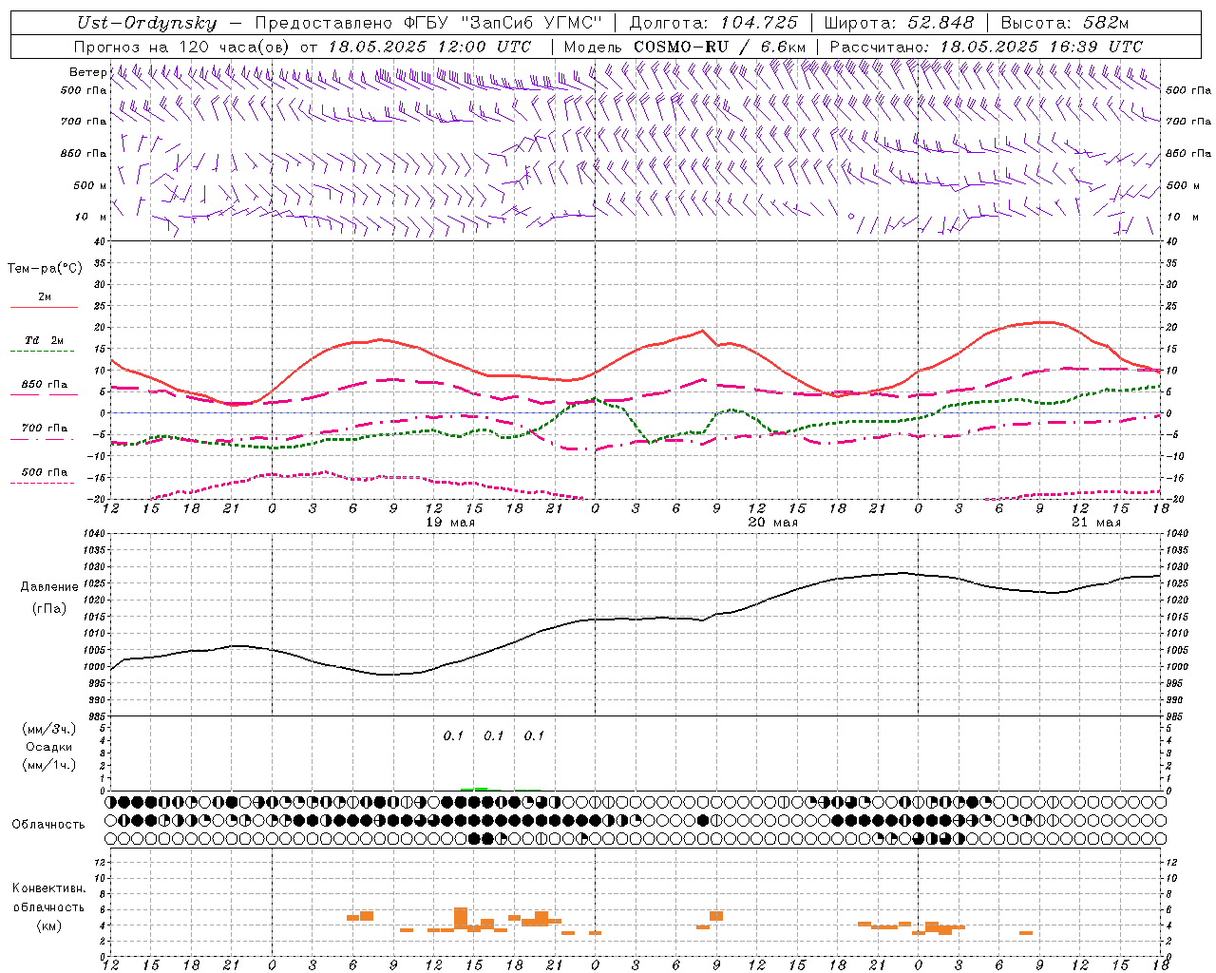Click the tallest orange convective cloud bar
This screenshot has height=973, width=1216.
point(461,918)
